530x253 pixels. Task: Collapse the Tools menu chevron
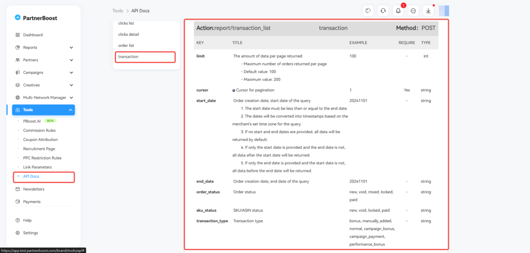(x=70, y=110)
